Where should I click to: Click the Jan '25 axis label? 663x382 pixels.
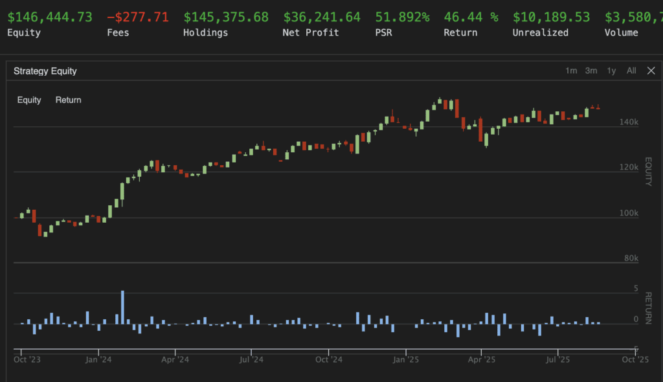coord(406,359)
